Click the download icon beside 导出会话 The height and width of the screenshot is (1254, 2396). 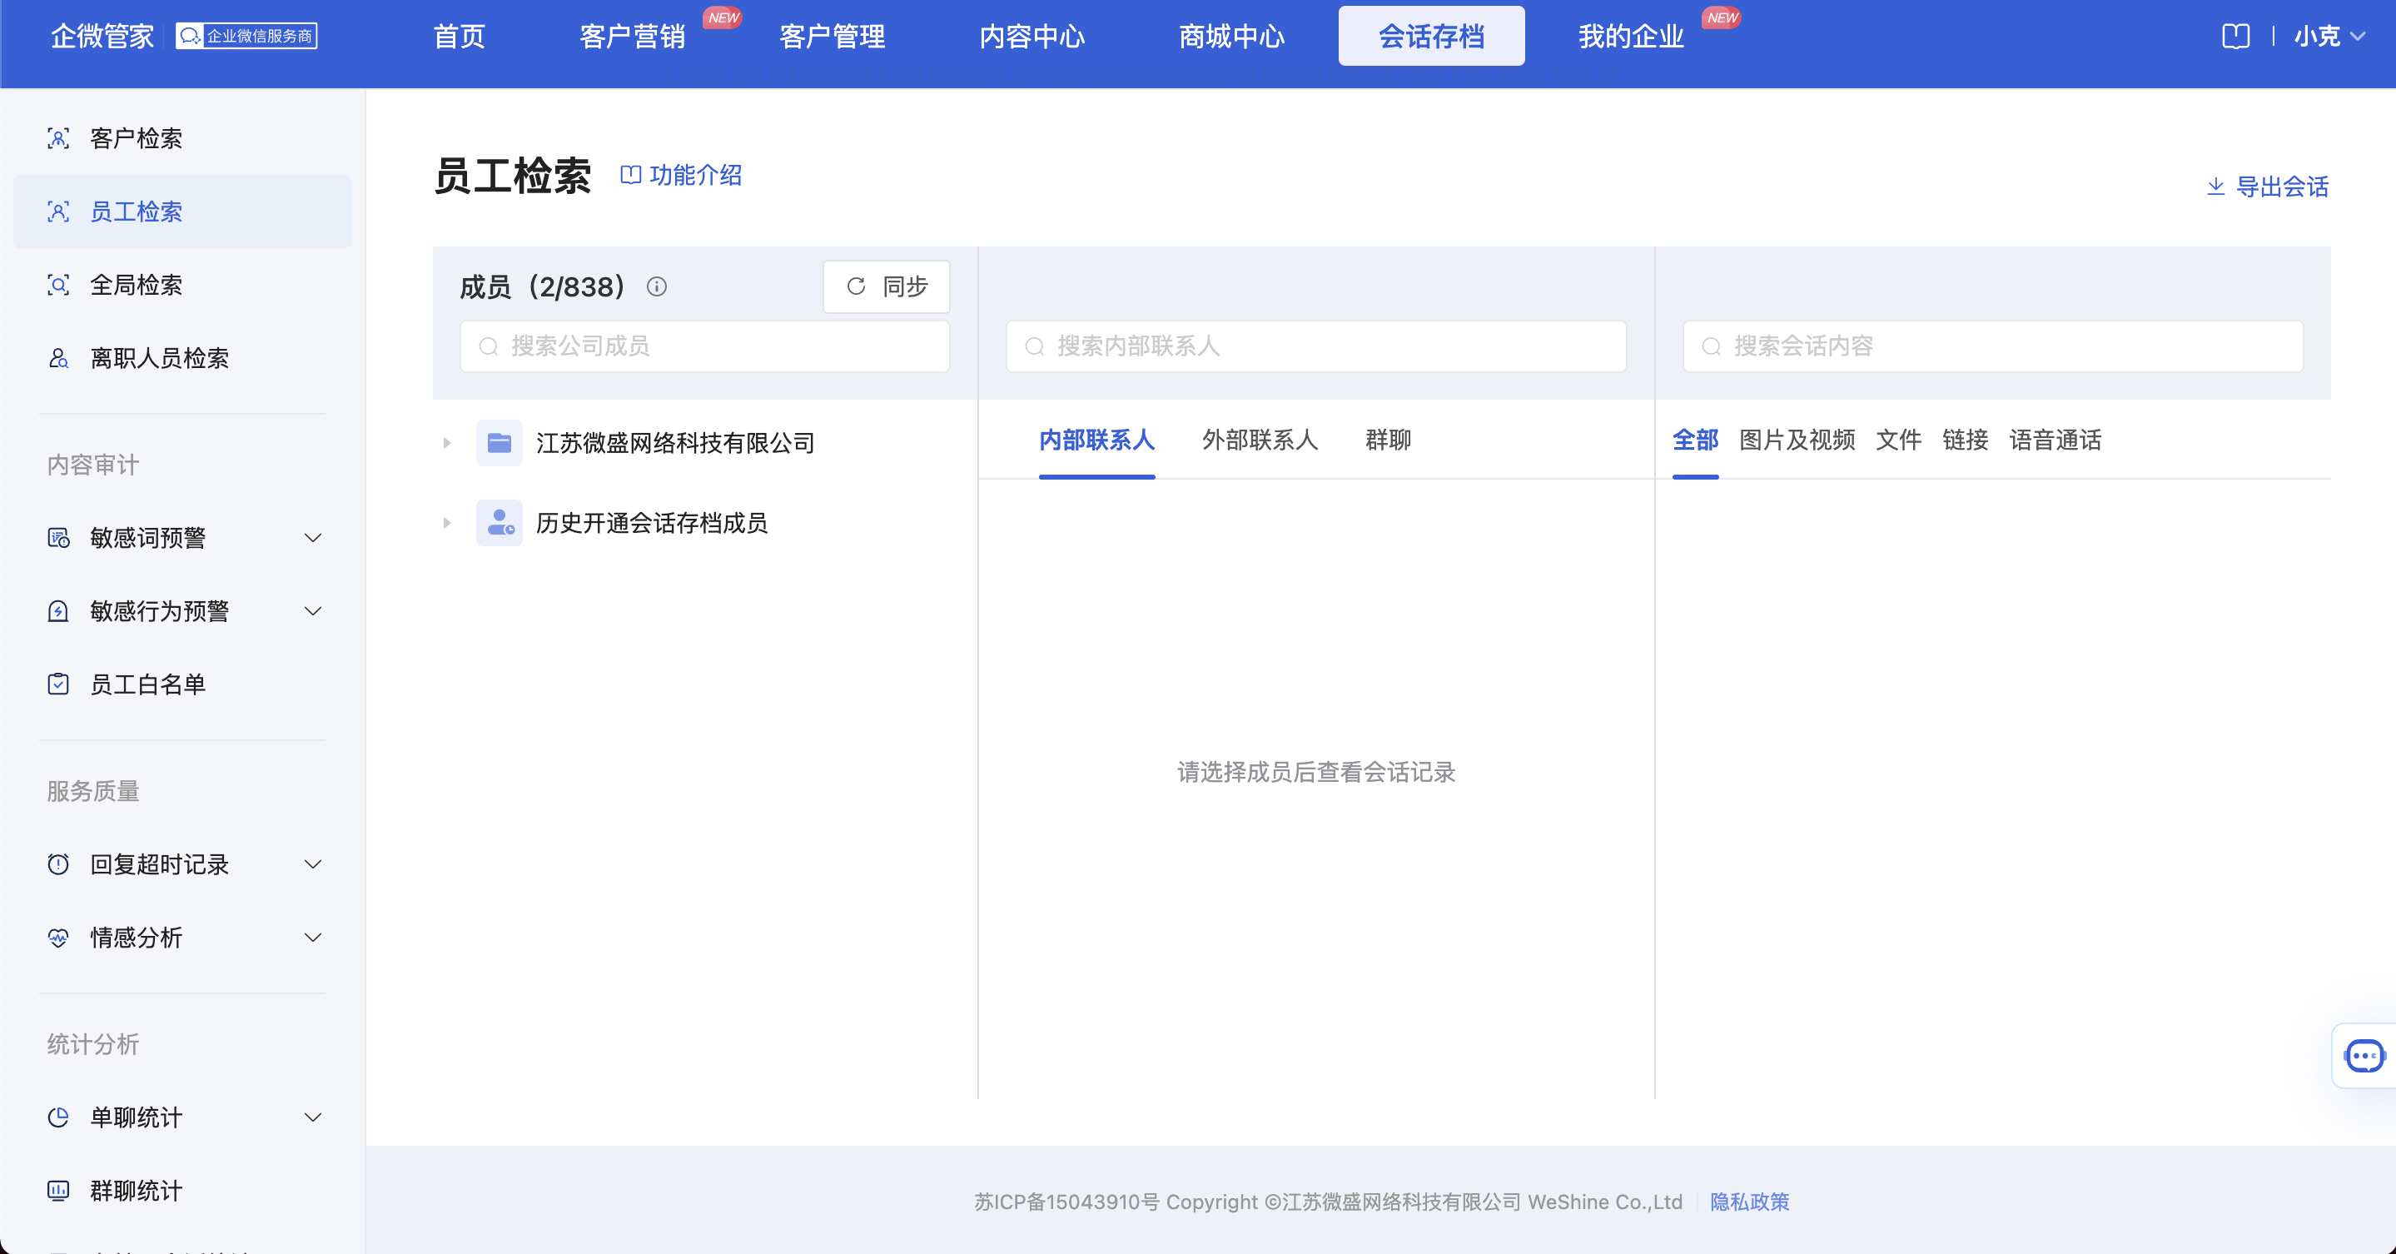(2216, 187)
